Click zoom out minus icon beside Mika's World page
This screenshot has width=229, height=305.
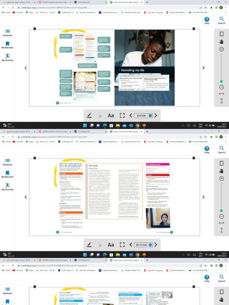coord(222,216)
